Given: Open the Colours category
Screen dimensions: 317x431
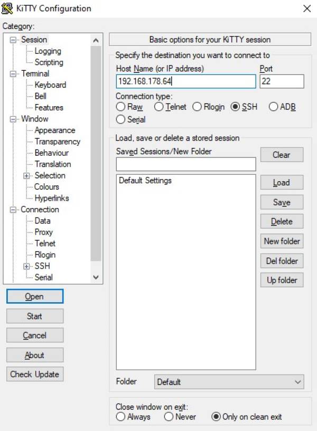Looking at the screenshot, I should (x=46, y=187).
